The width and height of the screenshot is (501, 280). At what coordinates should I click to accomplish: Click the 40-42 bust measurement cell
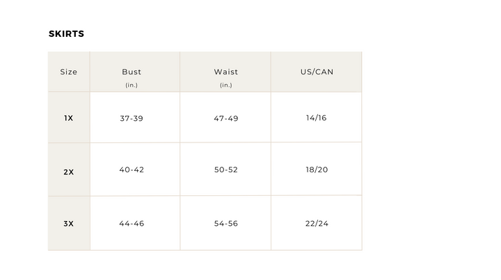coord(132,170)
